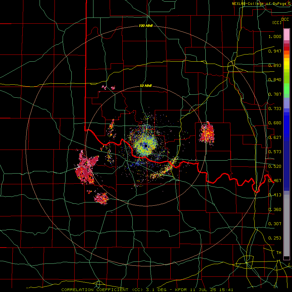
Task: Click the orange-red echo cluster east of the radar
Action: pyautogui.click(x=207, y=133)
